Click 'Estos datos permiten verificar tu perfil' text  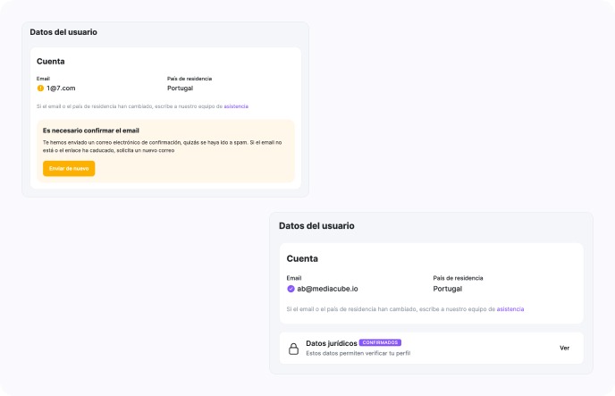click(x=358, y=353)
